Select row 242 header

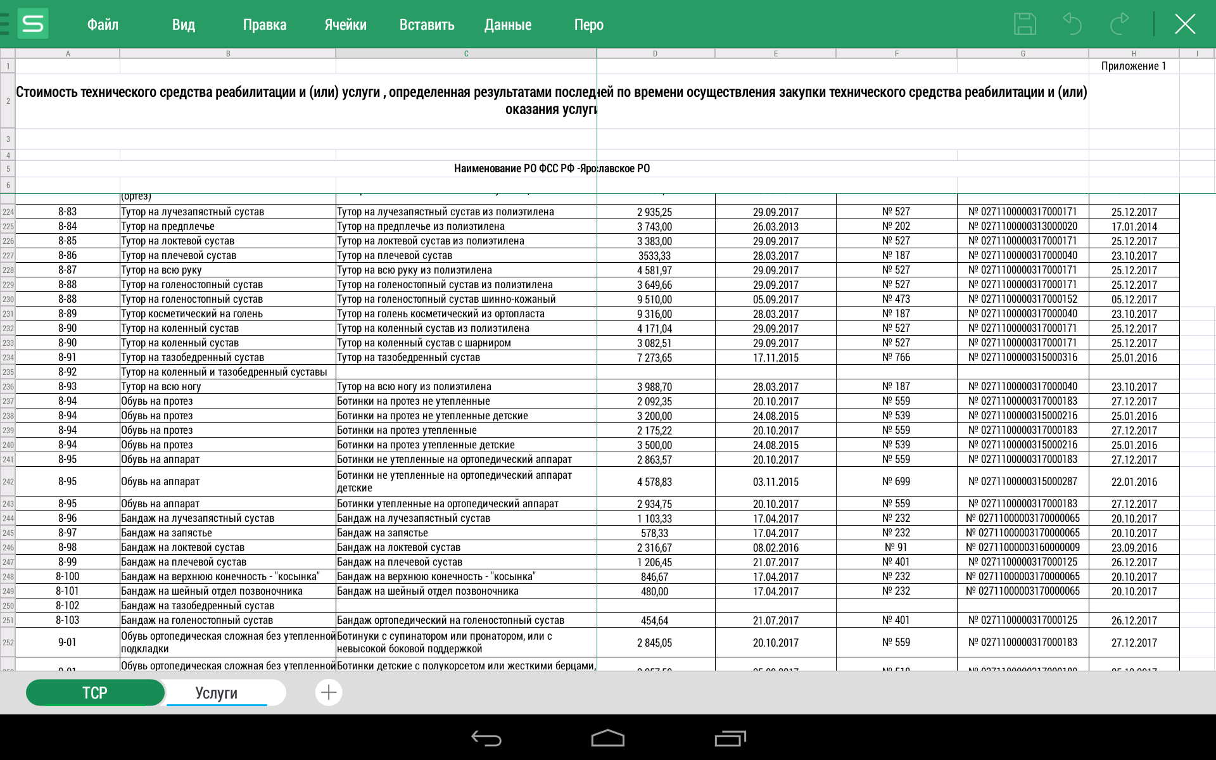tap(8, 482)
